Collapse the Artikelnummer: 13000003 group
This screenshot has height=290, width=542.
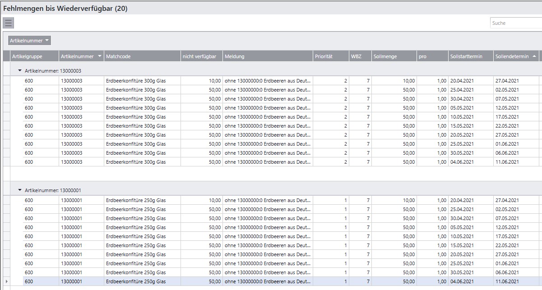point(20,71)
